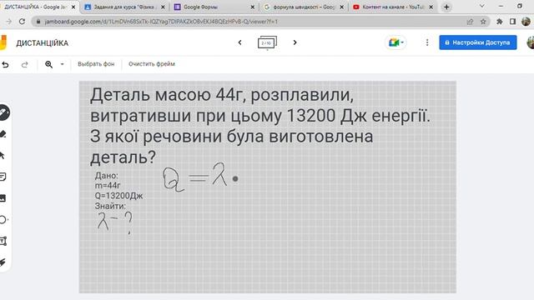Choose the Select arrow tool
The image size is (534, 300).
(x=3, y=156)
